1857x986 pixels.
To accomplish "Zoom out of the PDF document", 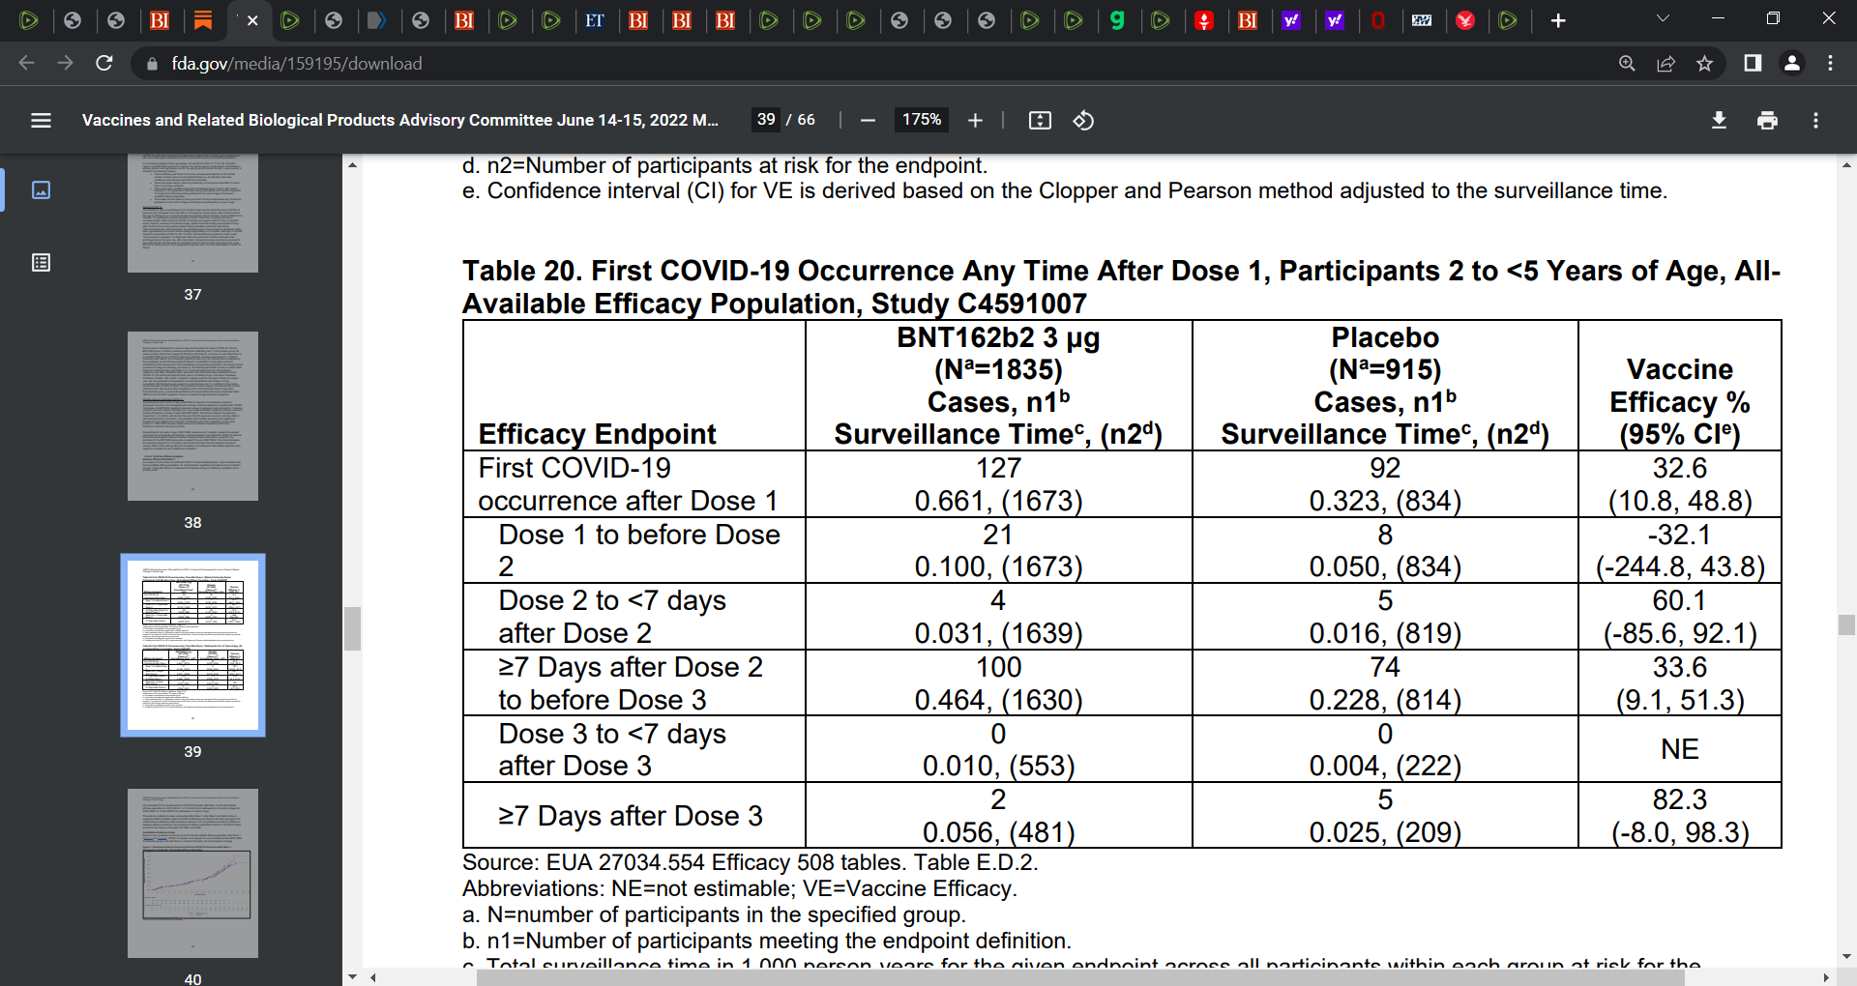I will 868,120.
